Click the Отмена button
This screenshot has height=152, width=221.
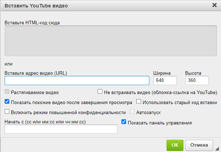click(199, 145)
